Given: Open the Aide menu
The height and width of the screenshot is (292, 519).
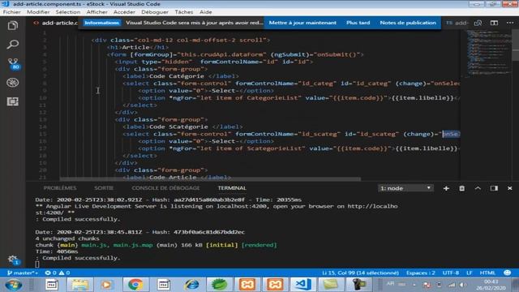Looking at the screenshot, I should 205,12.
